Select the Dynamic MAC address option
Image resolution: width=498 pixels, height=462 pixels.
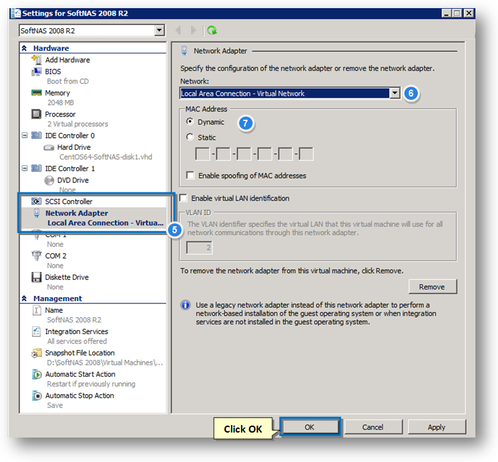190,122
